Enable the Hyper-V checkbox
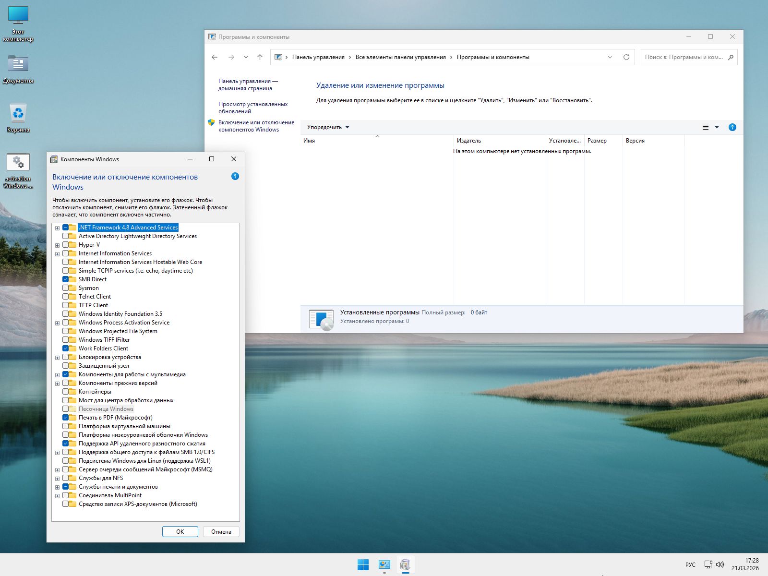The width and height of the screenshot is (768, 576). click(66, 245)
